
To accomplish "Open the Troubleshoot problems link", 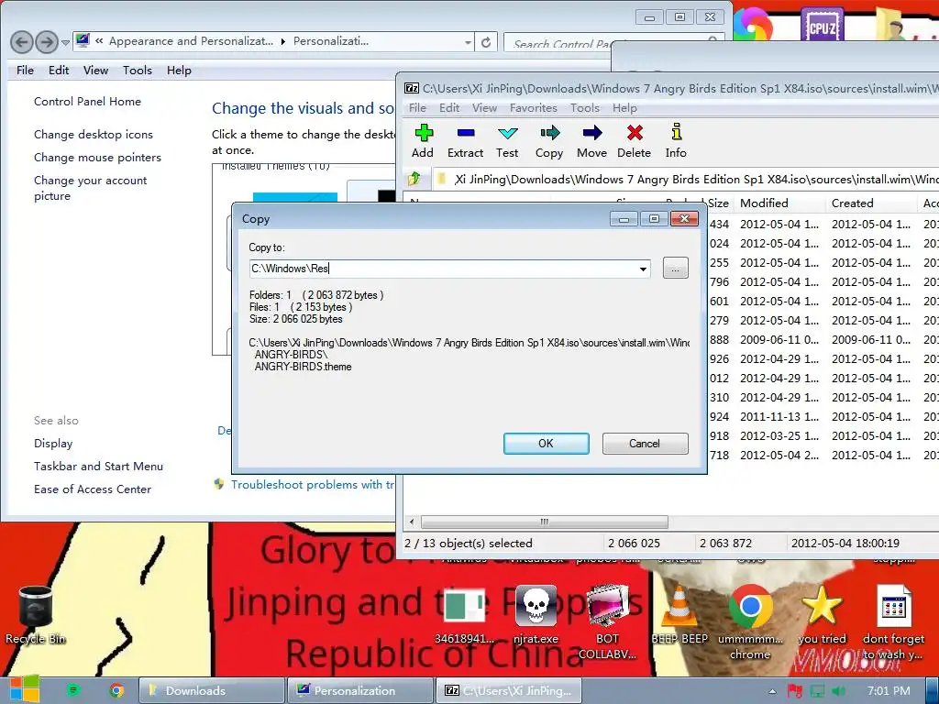I will click(313, 484).
